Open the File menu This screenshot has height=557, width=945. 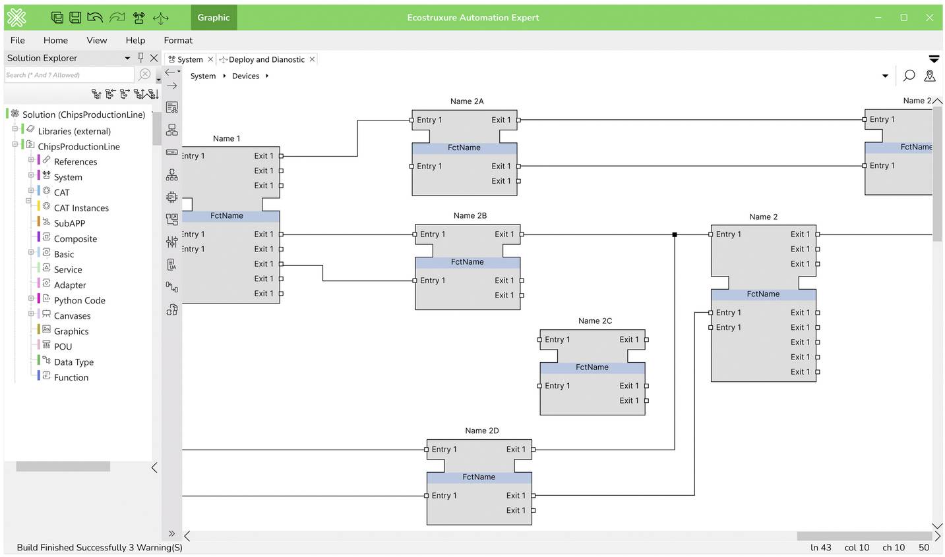point(18,40)
